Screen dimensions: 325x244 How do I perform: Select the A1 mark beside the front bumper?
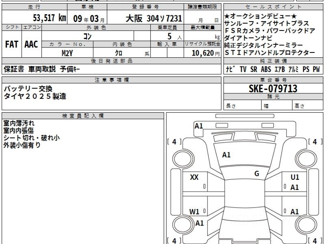coord(199,126)
